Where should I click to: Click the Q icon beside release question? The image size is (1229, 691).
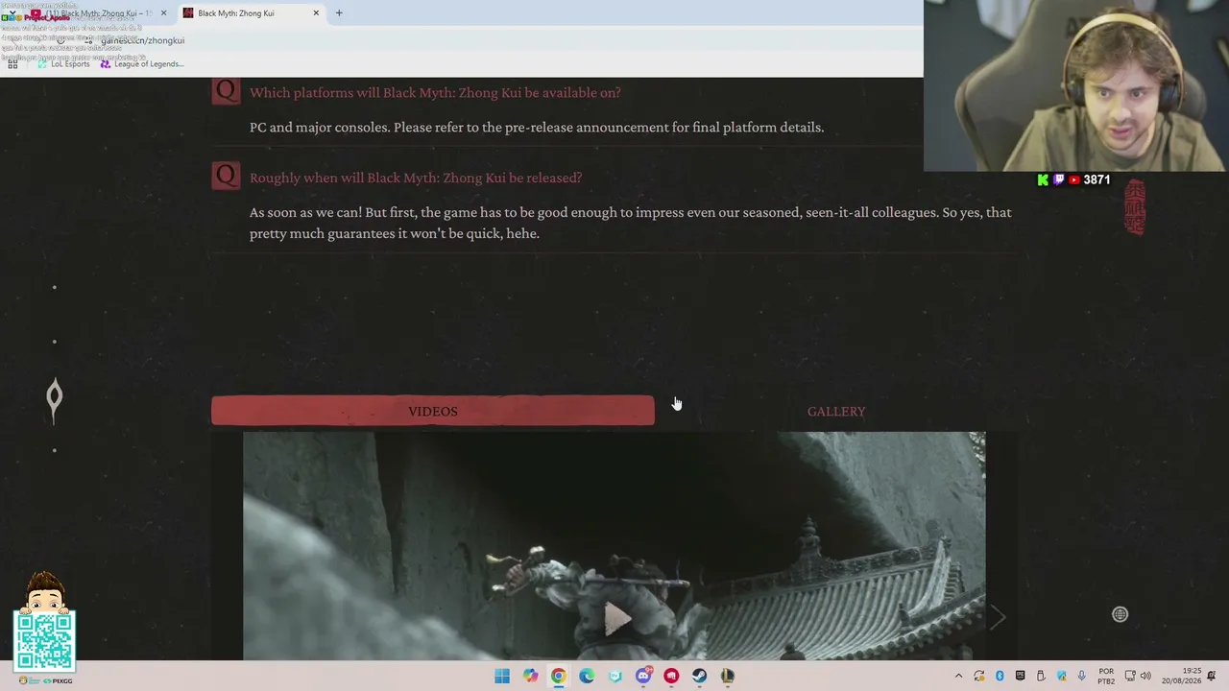click(226, 176)
